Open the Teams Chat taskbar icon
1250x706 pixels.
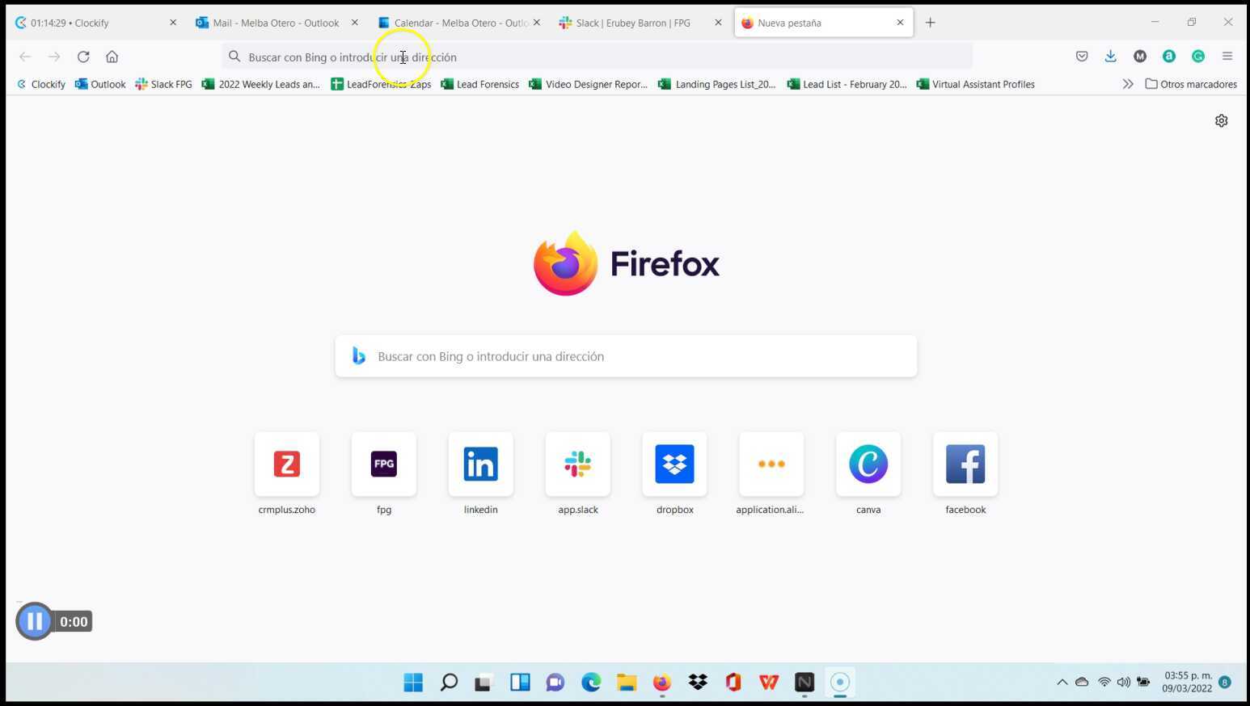click(555, 683)
